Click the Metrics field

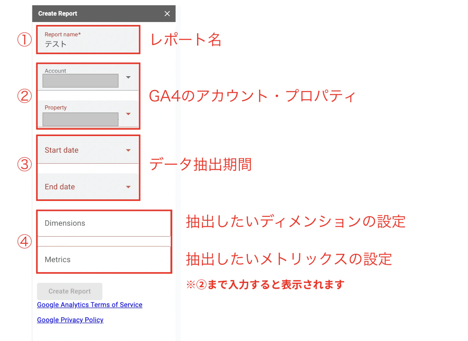(x=104, y=259)
